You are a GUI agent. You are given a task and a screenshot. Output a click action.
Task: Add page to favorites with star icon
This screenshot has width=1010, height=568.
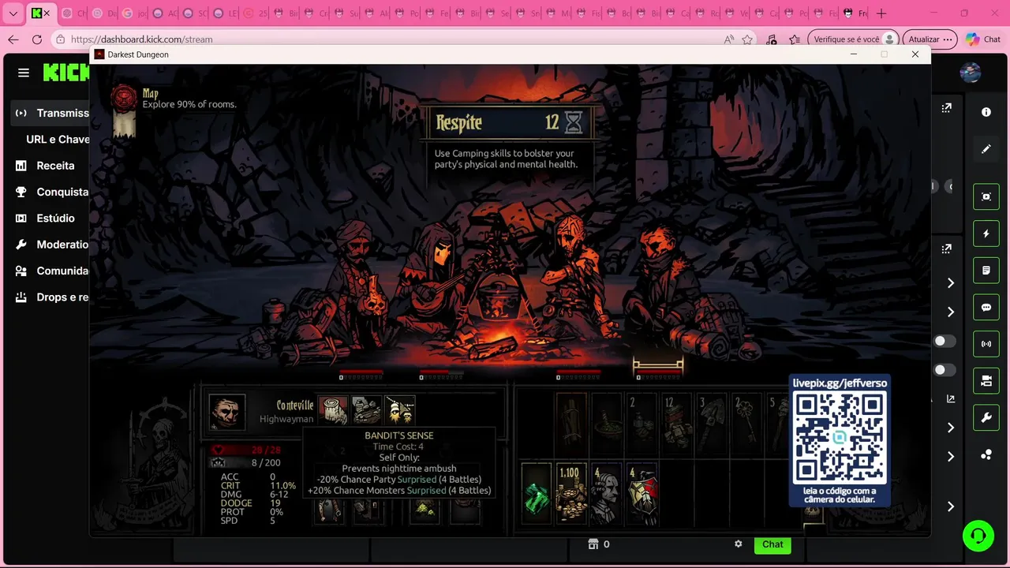tap(747, 39)
